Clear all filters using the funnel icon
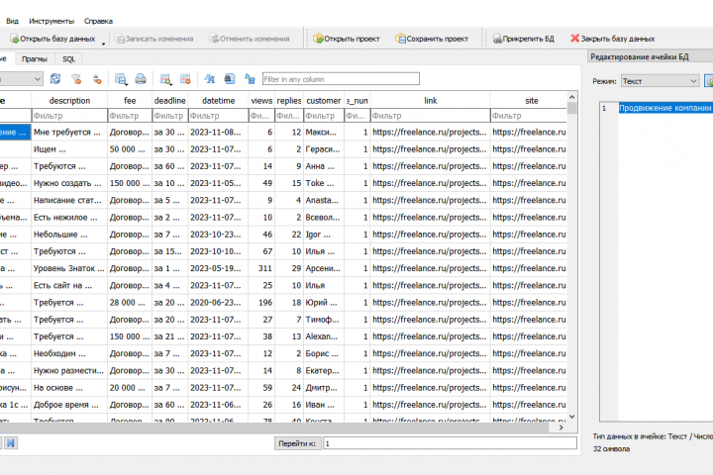 pos(75,78)
